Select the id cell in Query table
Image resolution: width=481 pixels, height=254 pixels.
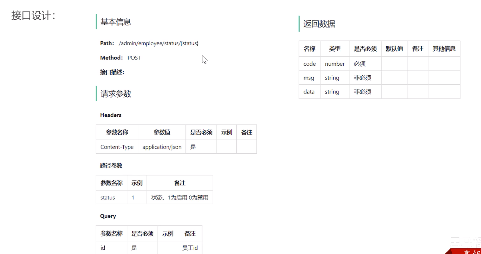pos(103,248)
